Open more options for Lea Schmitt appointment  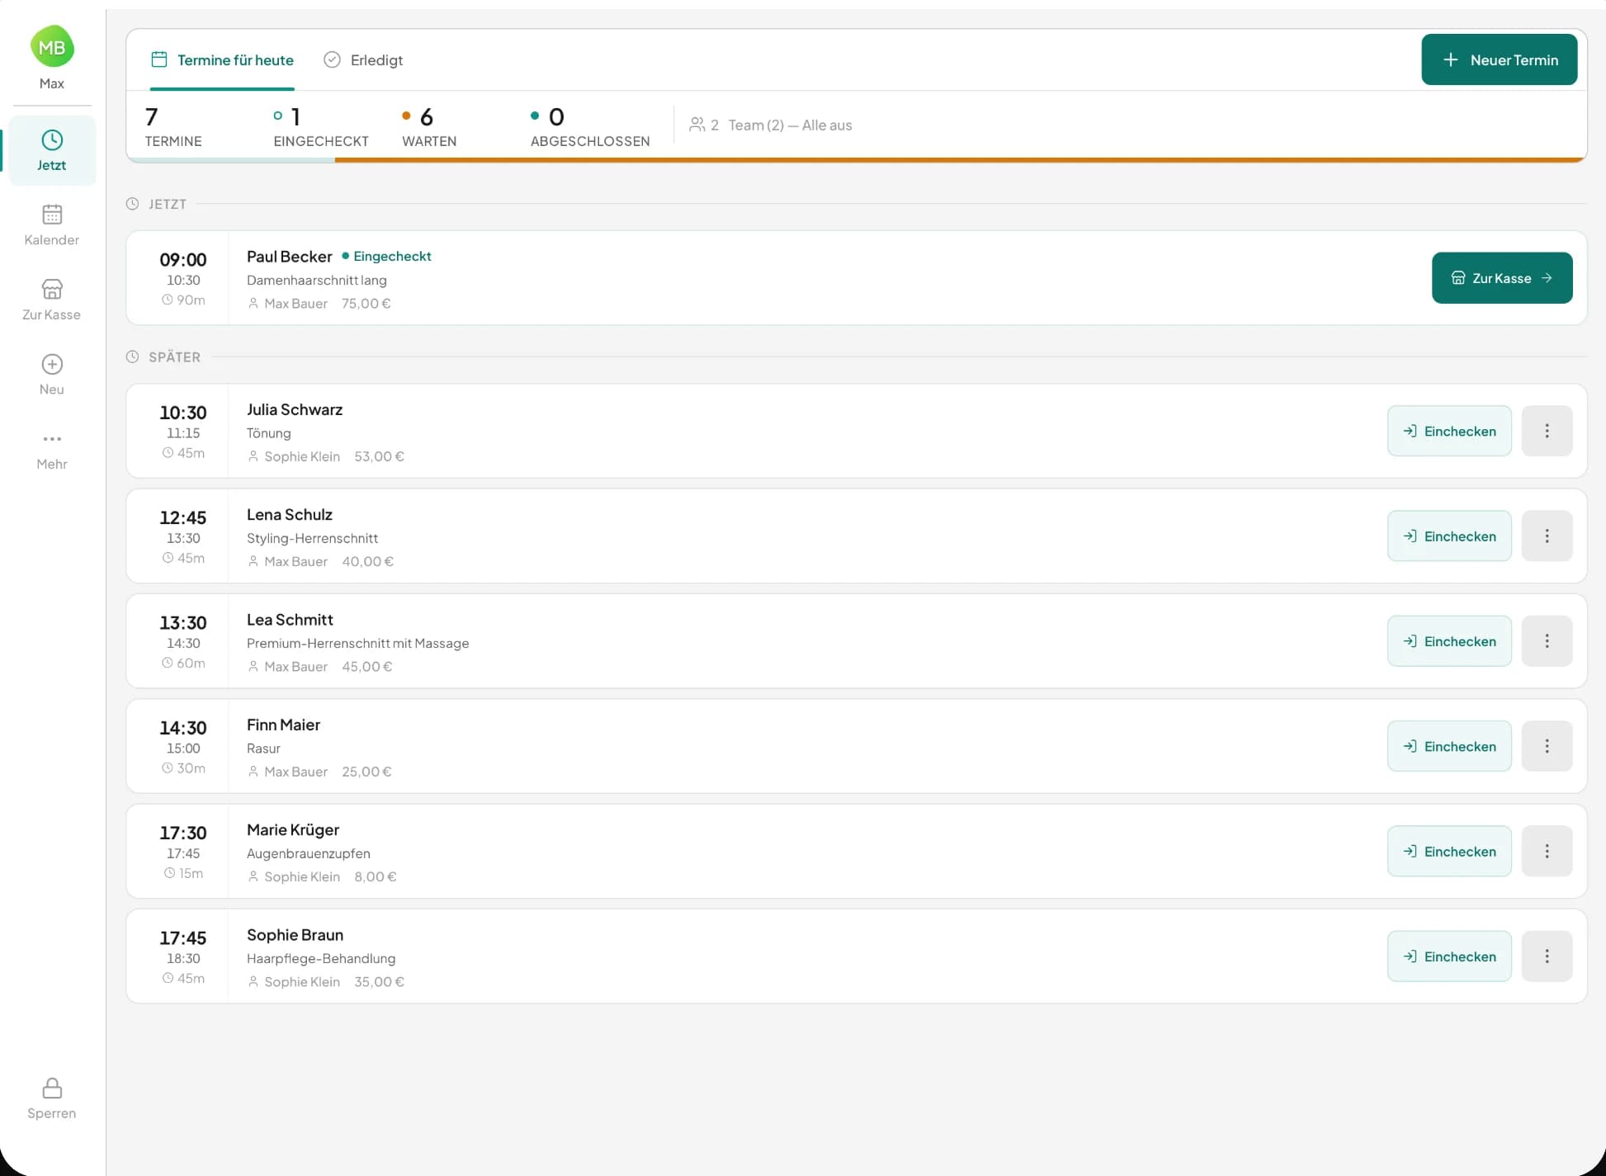[1547, 641]
